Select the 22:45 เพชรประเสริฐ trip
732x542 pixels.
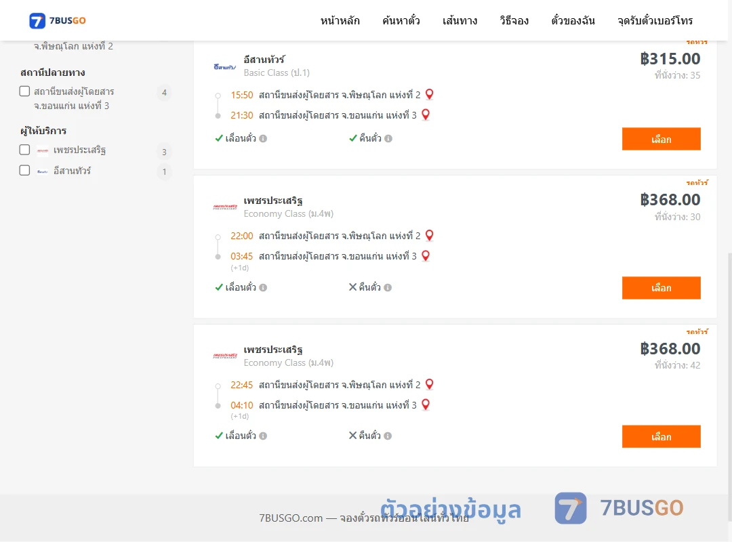pos(661,436)
